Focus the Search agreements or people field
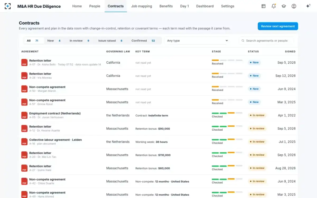This screenshot has width=317, height=198. (x=266, y=41)
